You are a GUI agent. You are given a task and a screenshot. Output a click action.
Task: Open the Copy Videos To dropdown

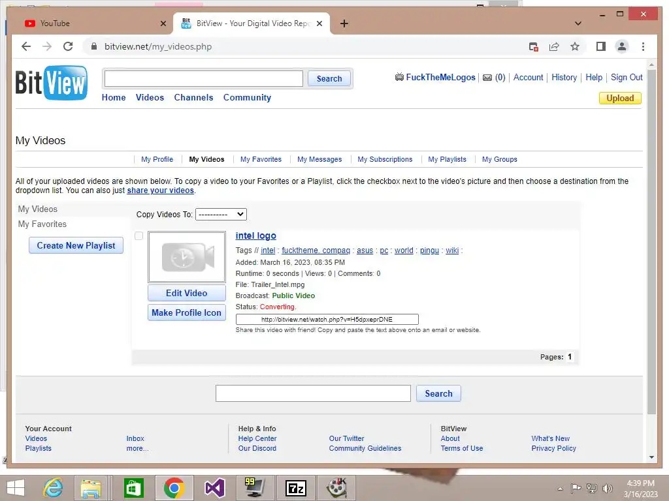pyautogui.click(x=221, y=214)
